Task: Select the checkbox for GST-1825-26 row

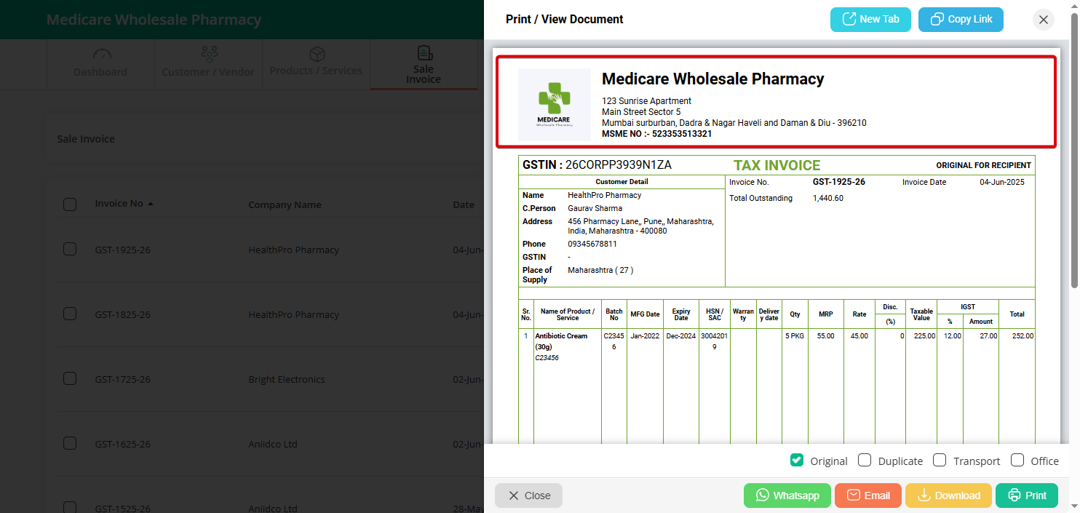Action: (70, 314)
